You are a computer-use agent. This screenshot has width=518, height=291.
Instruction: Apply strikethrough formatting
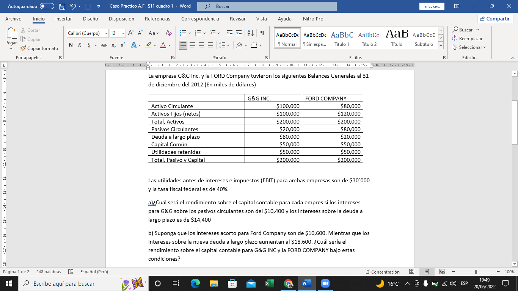tap(104, 45)
